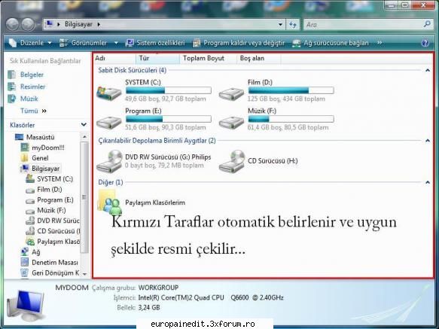Click the Belgeler icon in favorites

tap(11, 75)
